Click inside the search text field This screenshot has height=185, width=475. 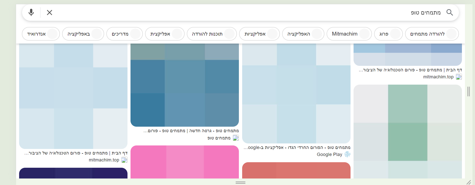click(226, 13)
